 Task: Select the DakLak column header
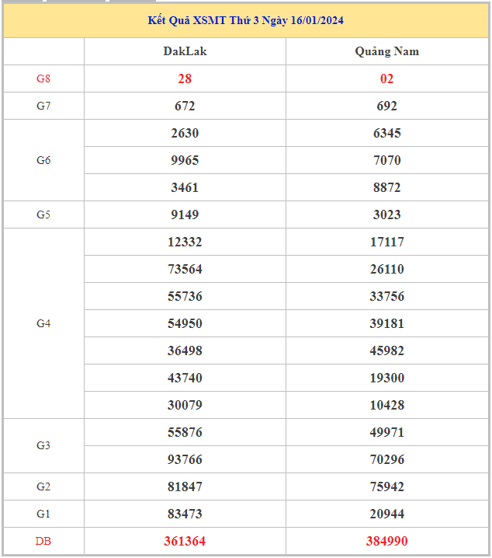pos(185,51)
